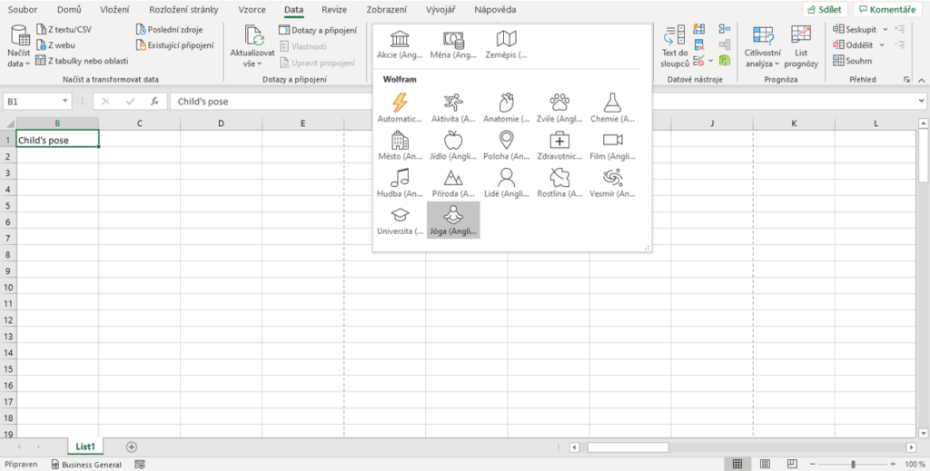Select the Měna (Currency) data type
The height and width of the screenshot is (471, 930).
coord(453,45)
